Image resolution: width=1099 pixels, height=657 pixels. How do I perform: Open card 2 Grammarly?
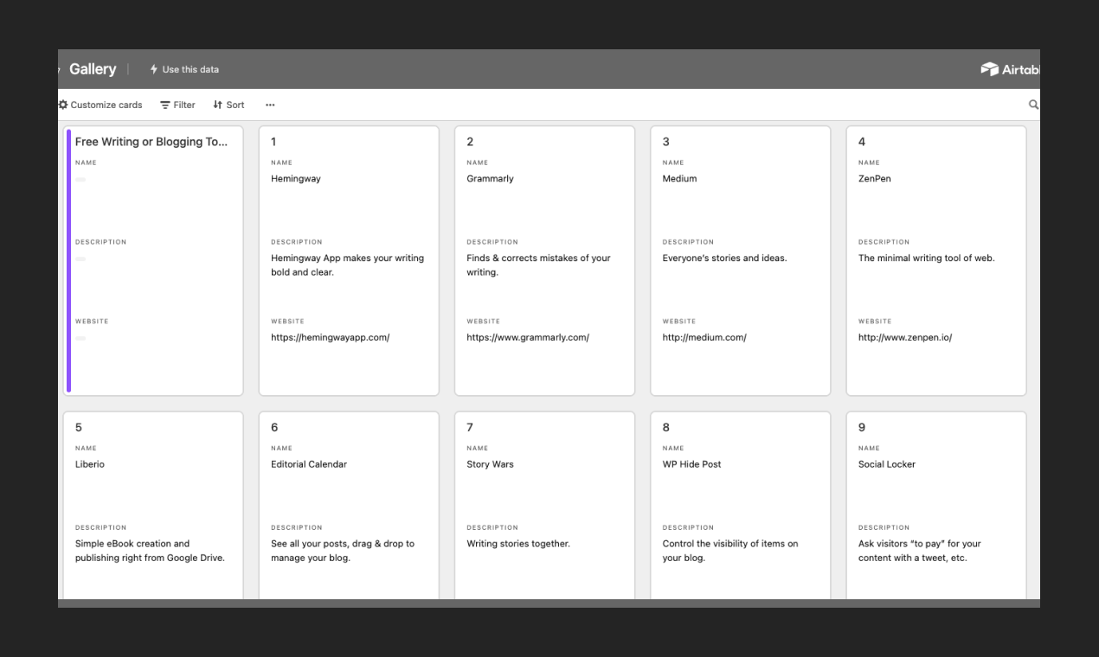point(544,260)
